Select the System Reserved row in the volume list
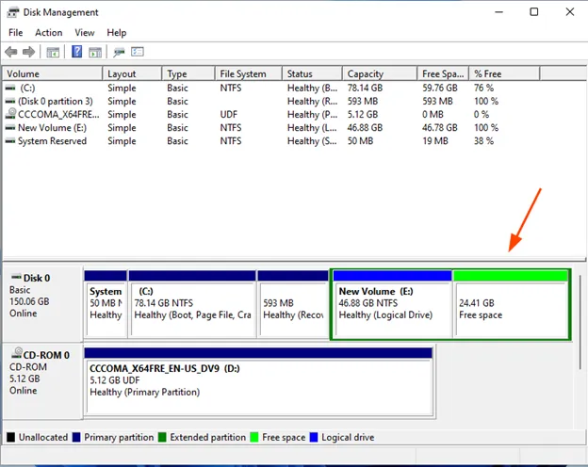This screenshot has height=467, width=588. pos(52,141)
